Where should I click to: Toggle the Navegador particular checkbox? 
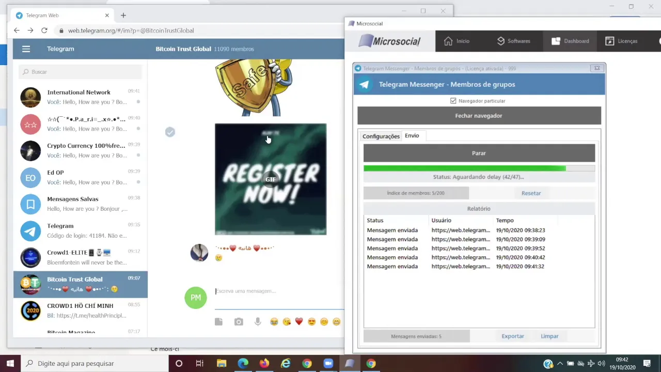[x=453, y=101]
